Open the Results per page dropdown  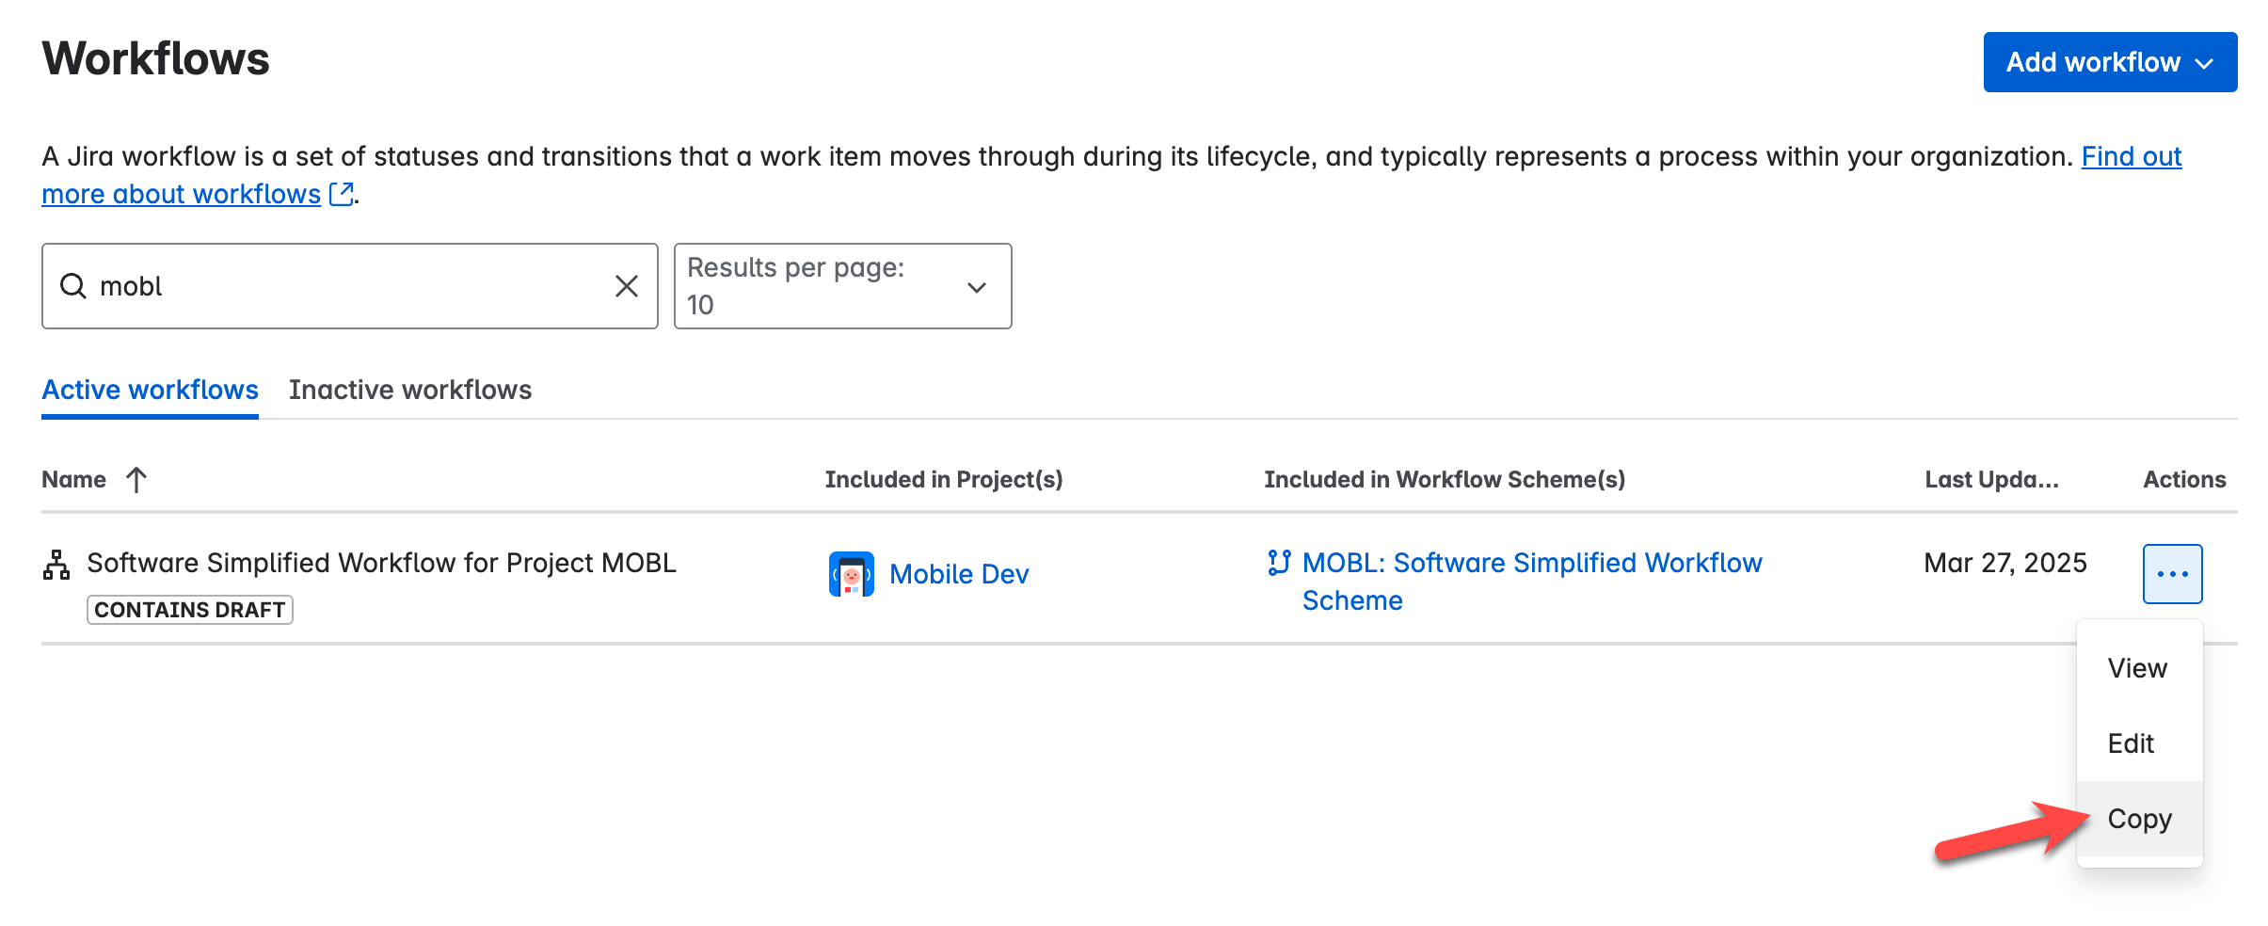click(841, 285)
